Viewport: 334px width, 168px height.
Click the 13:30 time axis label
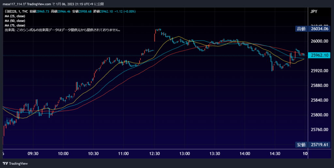[215, 154]
